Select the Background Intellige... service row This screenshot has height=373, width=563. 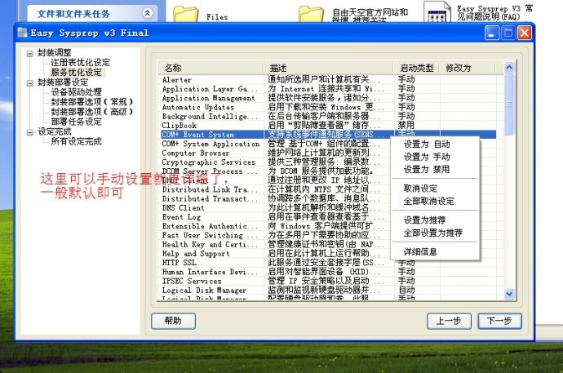coord(327,117)
